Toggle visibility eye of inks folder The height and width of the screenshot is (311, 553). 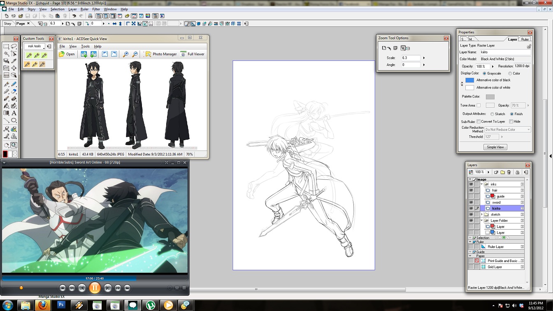click(471, 184)
